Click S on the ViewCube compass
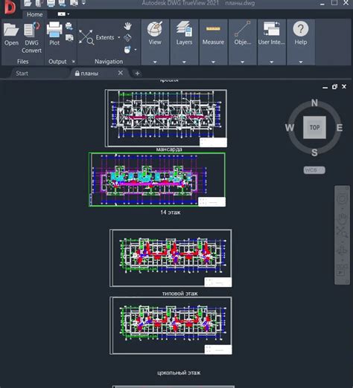Screen dimensions: 353x388 pyautogui.click(x=314, y=152)
